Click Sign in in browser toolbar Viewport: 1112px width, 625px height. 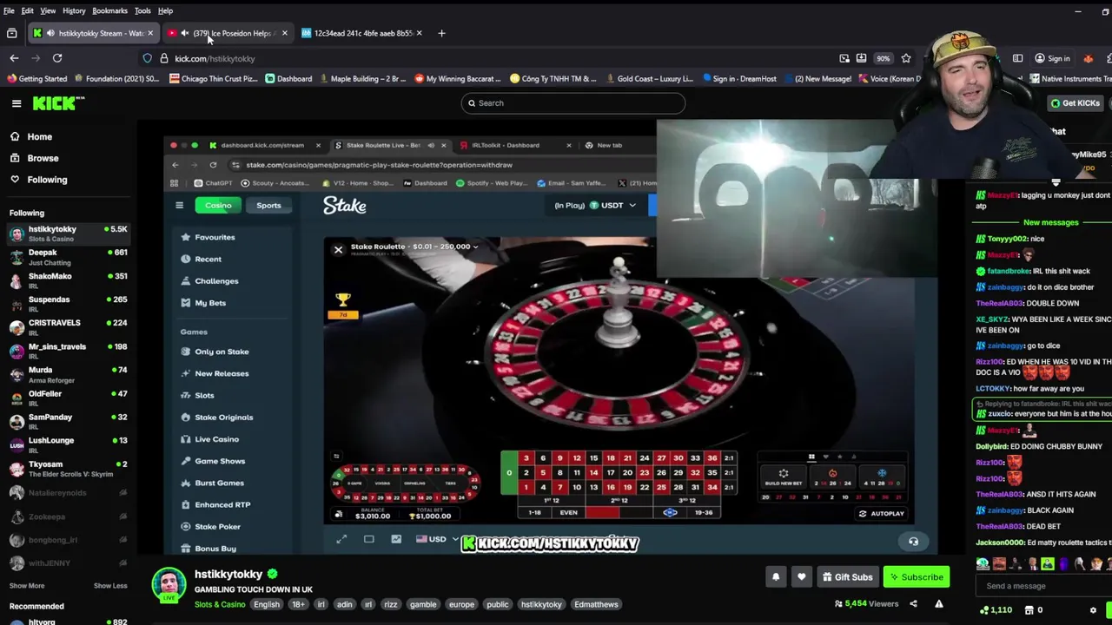coord(1052,58)
